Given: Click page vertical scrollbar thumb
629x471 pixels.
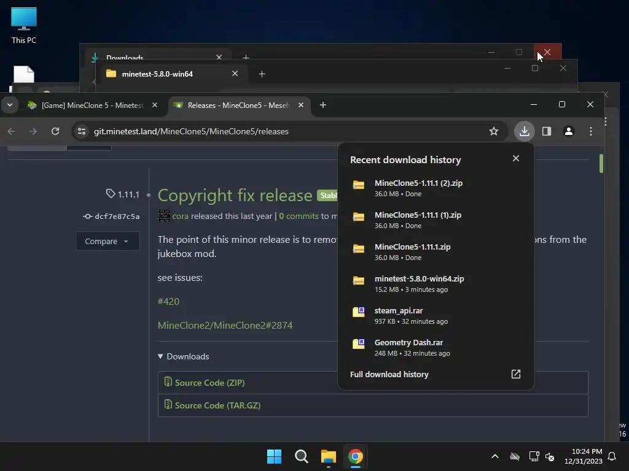Looking at the screenshot, I should 601,163.
